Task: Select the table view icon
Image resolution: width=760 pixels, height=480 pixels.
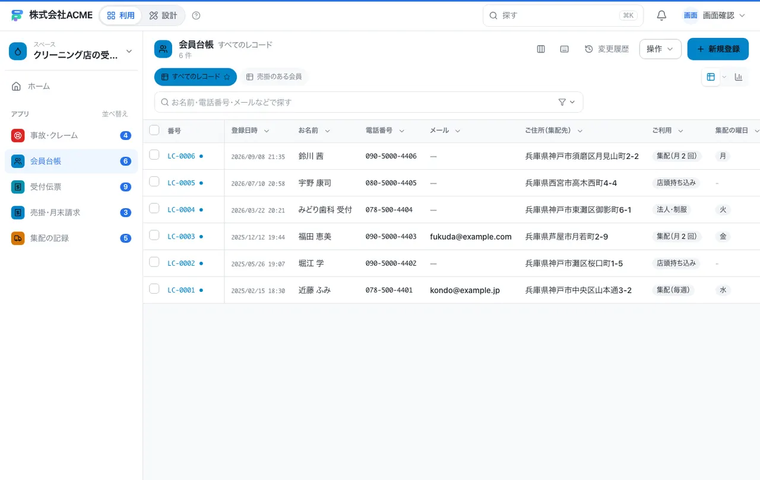Action: (x=711, y=77)
